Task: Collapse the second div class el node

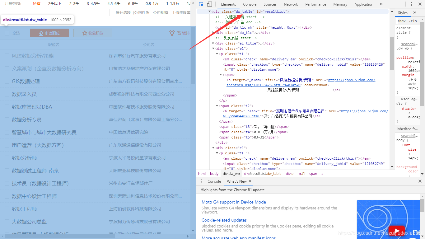Action: pyautogui.click(x=213, y=148)
